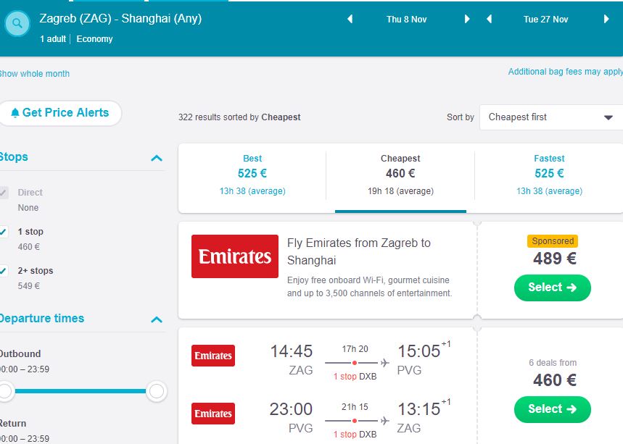The width and height of the screenshot is (623, 444).
Task: Go to previous return date arrow
Action: (490, 20)
